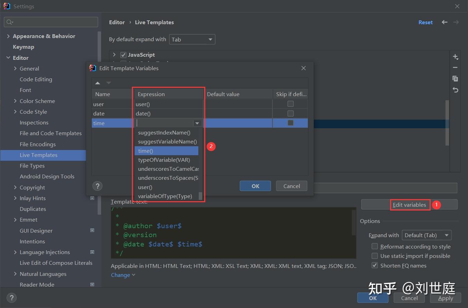Screen dimensions: 468x308
Task: Duplicate template using the copy icon
Action: pos(456,78)
